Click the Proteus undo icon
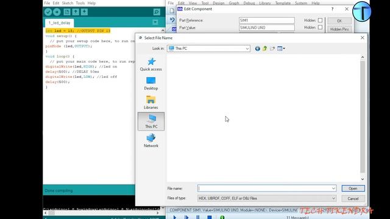Screen dimensions: 390x219 point(172,20)
